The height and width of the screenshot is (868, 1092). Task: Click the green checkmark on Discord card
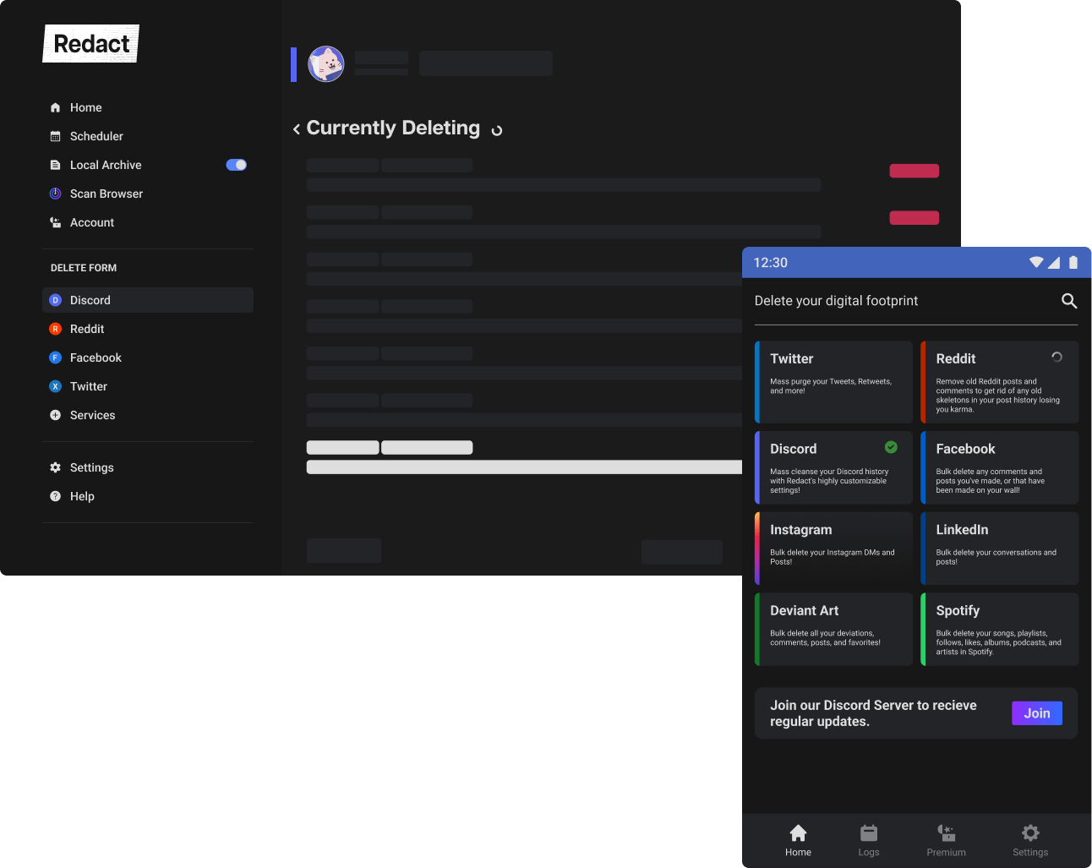tap(891, 447)
